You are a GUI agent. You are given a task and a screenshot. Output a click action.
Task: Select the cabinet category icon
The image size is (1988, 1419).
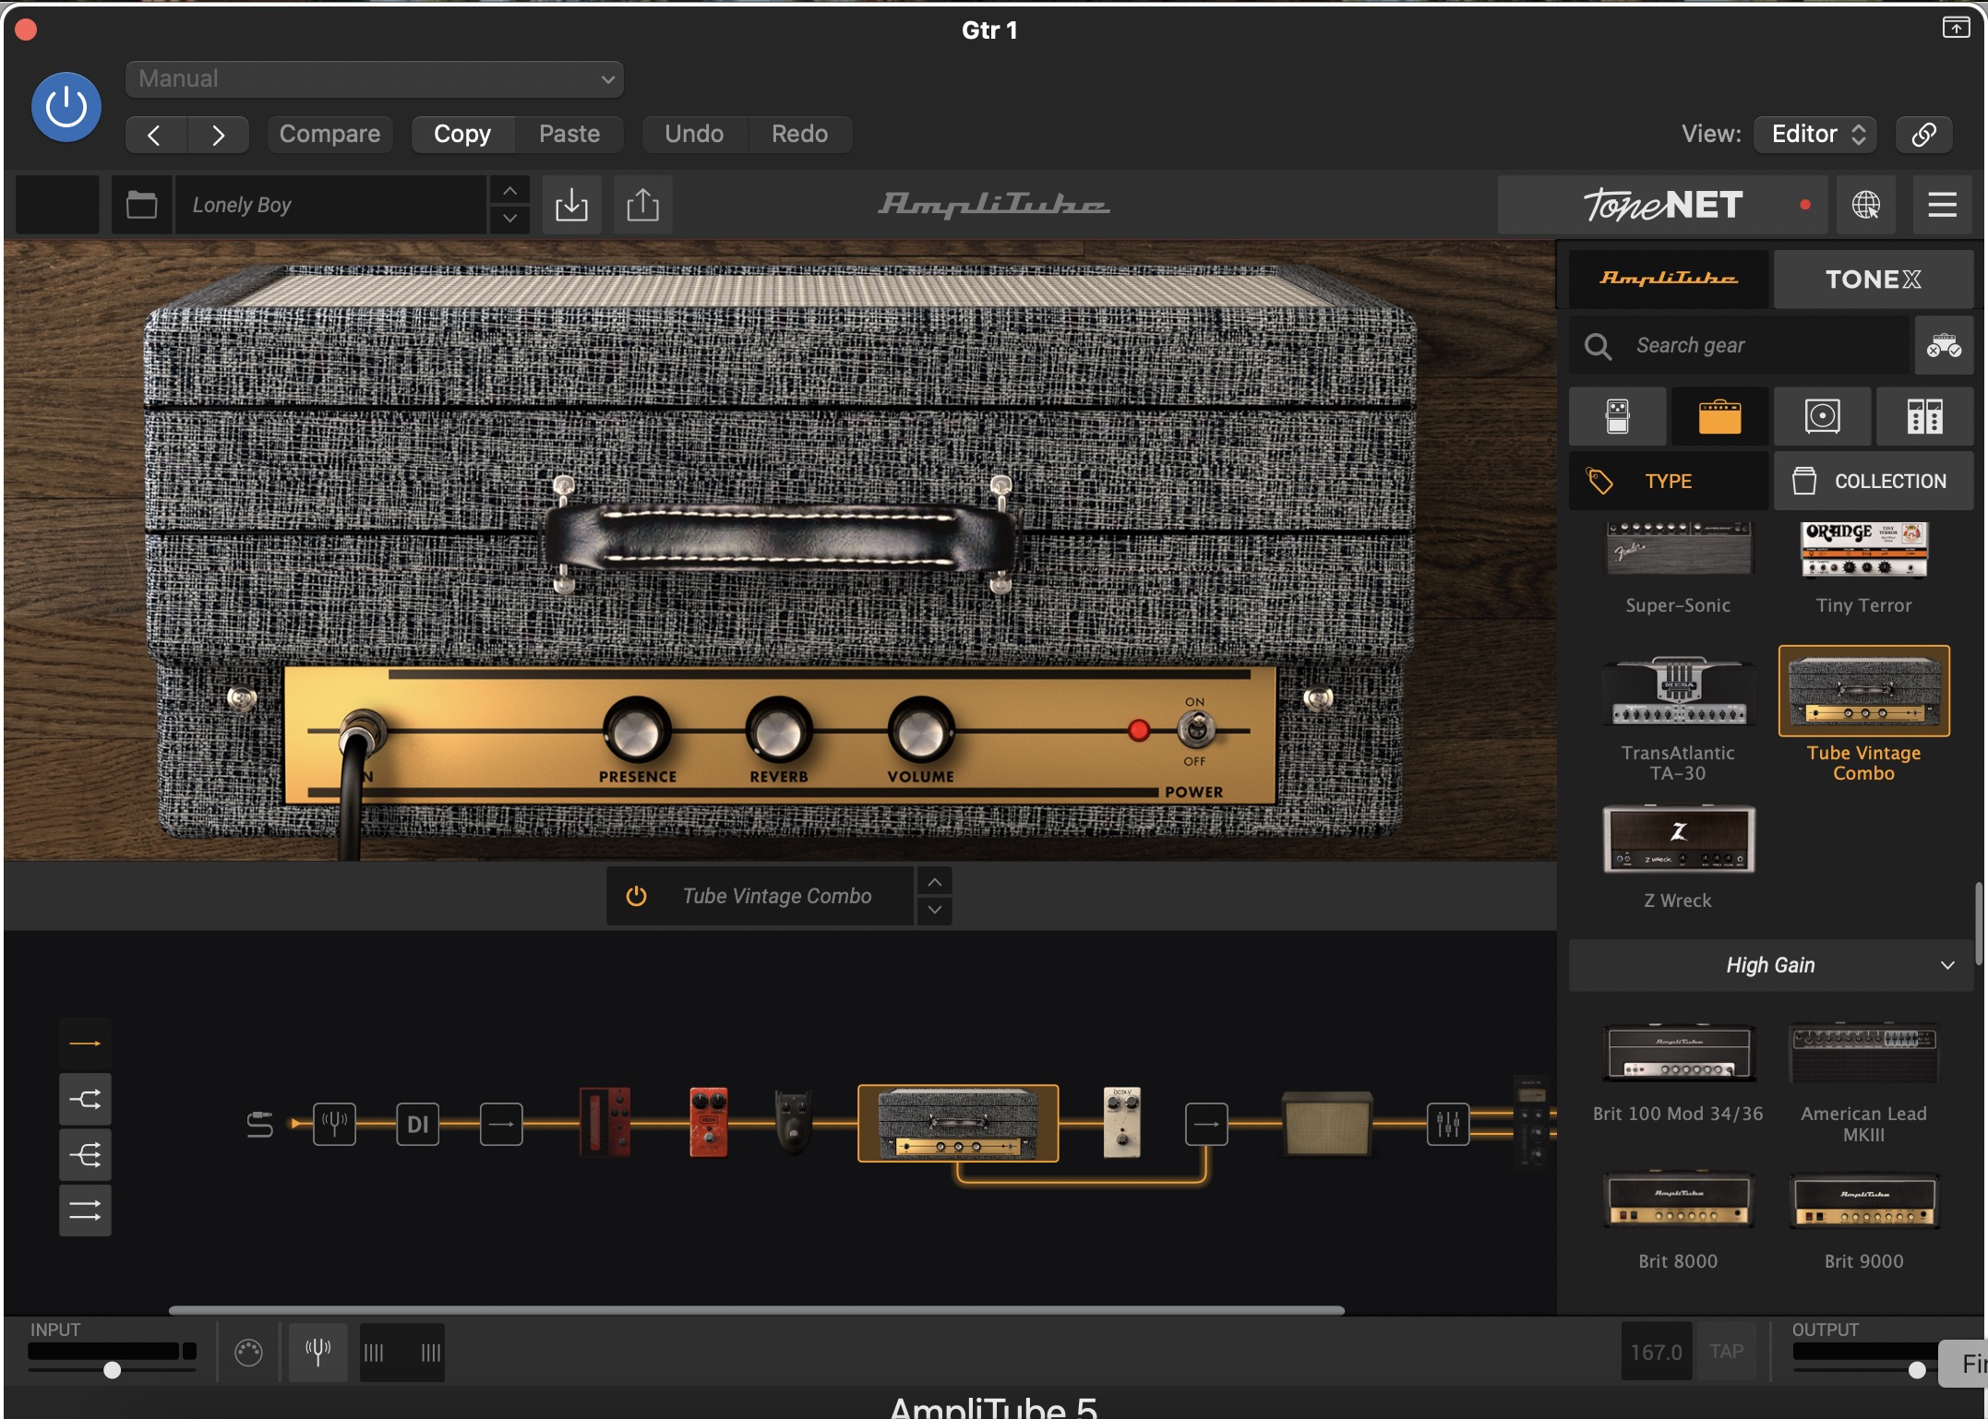click(1822, 416)
